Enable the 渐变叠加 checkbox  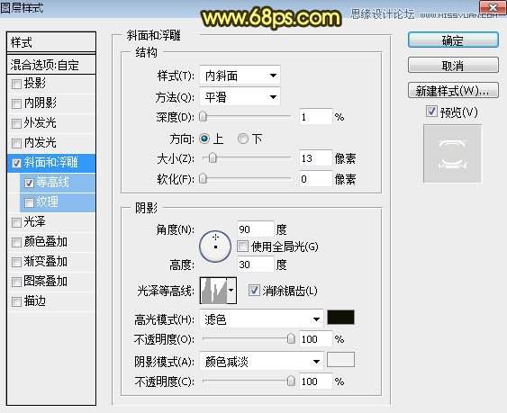pos(16,262)
